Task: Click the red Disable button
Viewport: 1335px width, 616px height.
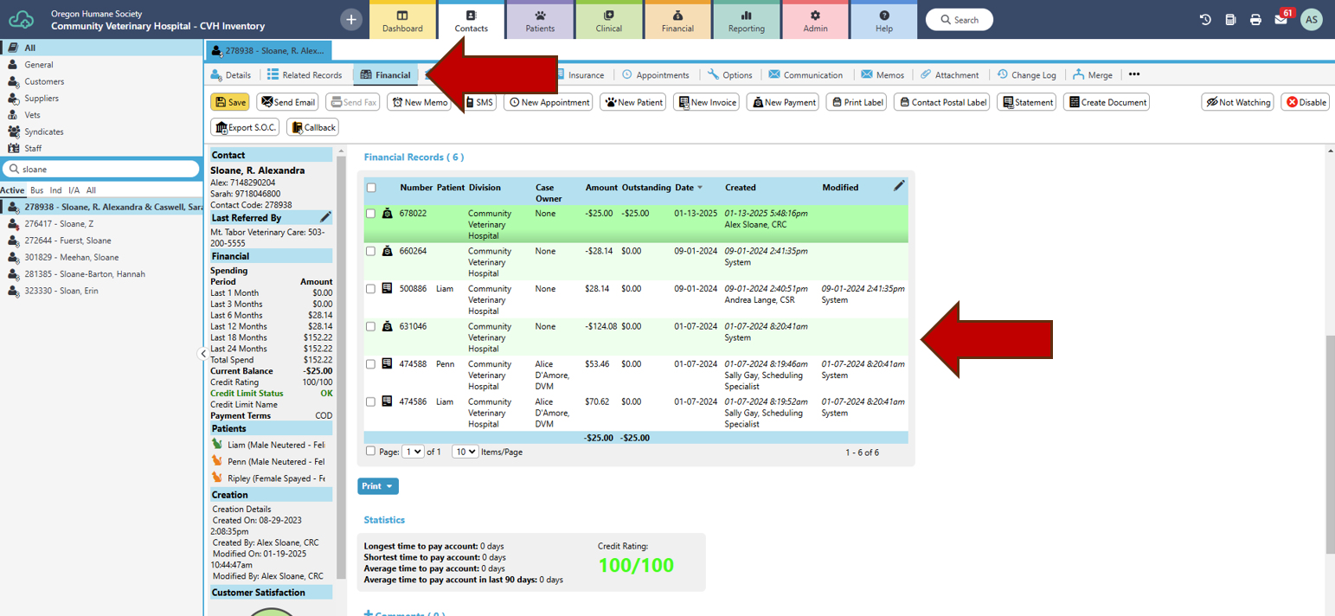Action: pos(1305,102)
